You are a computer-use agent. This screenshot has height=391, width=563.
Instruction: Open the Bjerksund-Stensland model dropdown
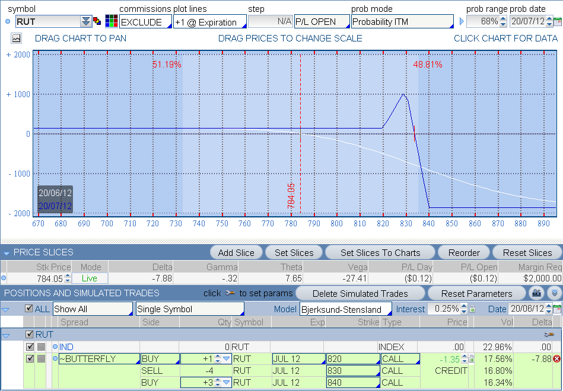pyautogui.click(x=345, y=309)
